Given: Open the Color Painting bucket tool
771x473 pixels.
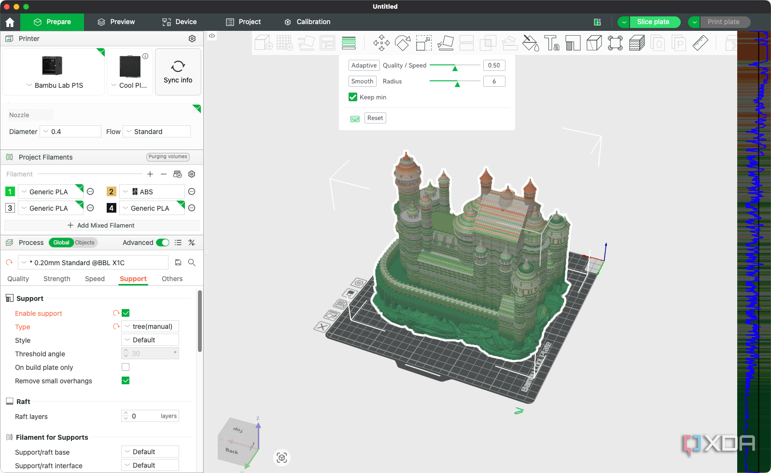Looking at the screenshot, I should (x=531, y=43).
